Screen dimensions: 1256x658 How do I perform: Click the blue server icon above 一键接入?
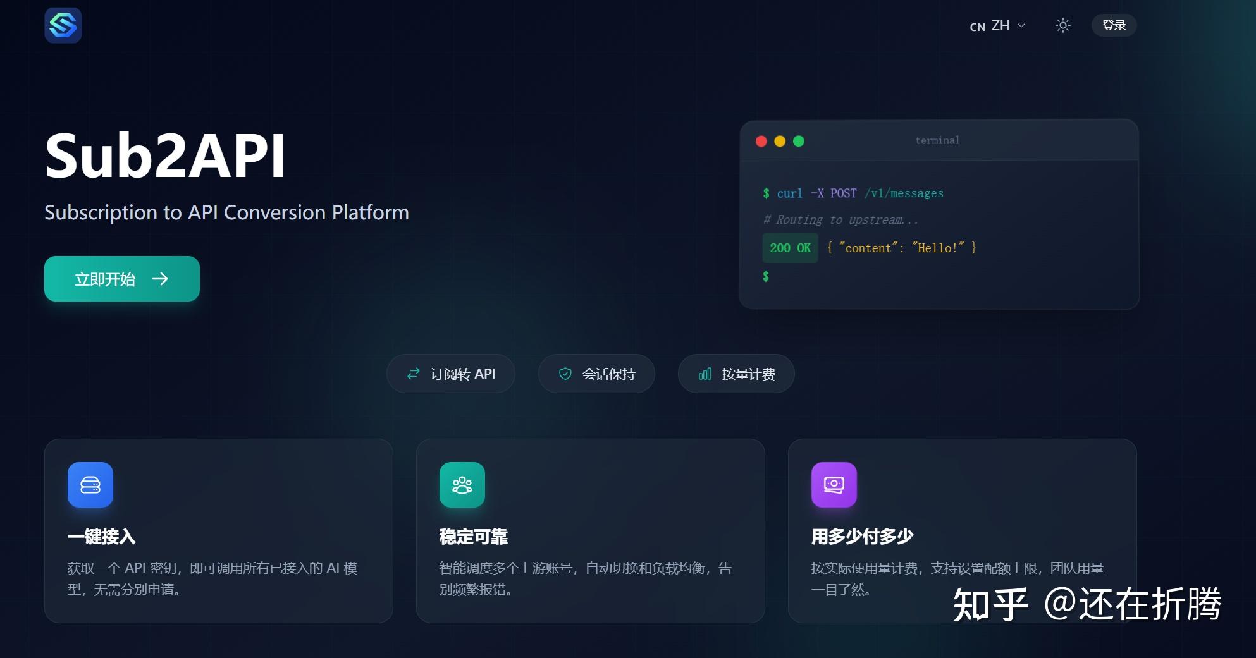click(90, 485)
